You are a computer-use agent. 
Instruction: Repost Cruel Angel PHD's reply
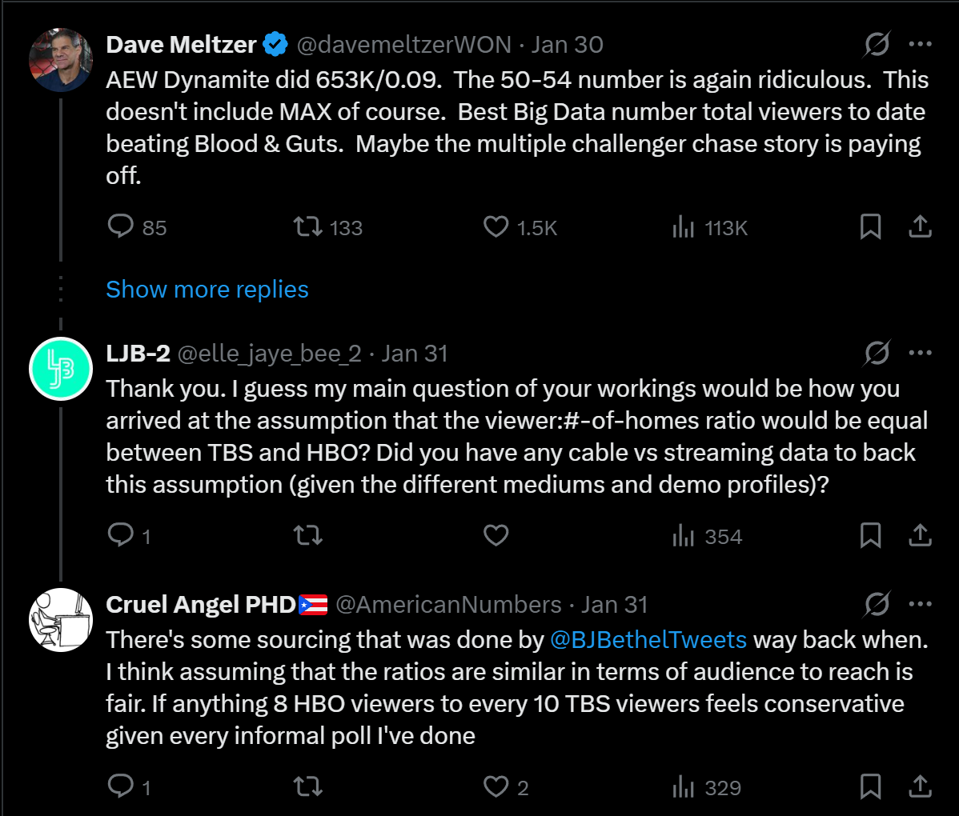pyautogui.click(x=307, y=787)
